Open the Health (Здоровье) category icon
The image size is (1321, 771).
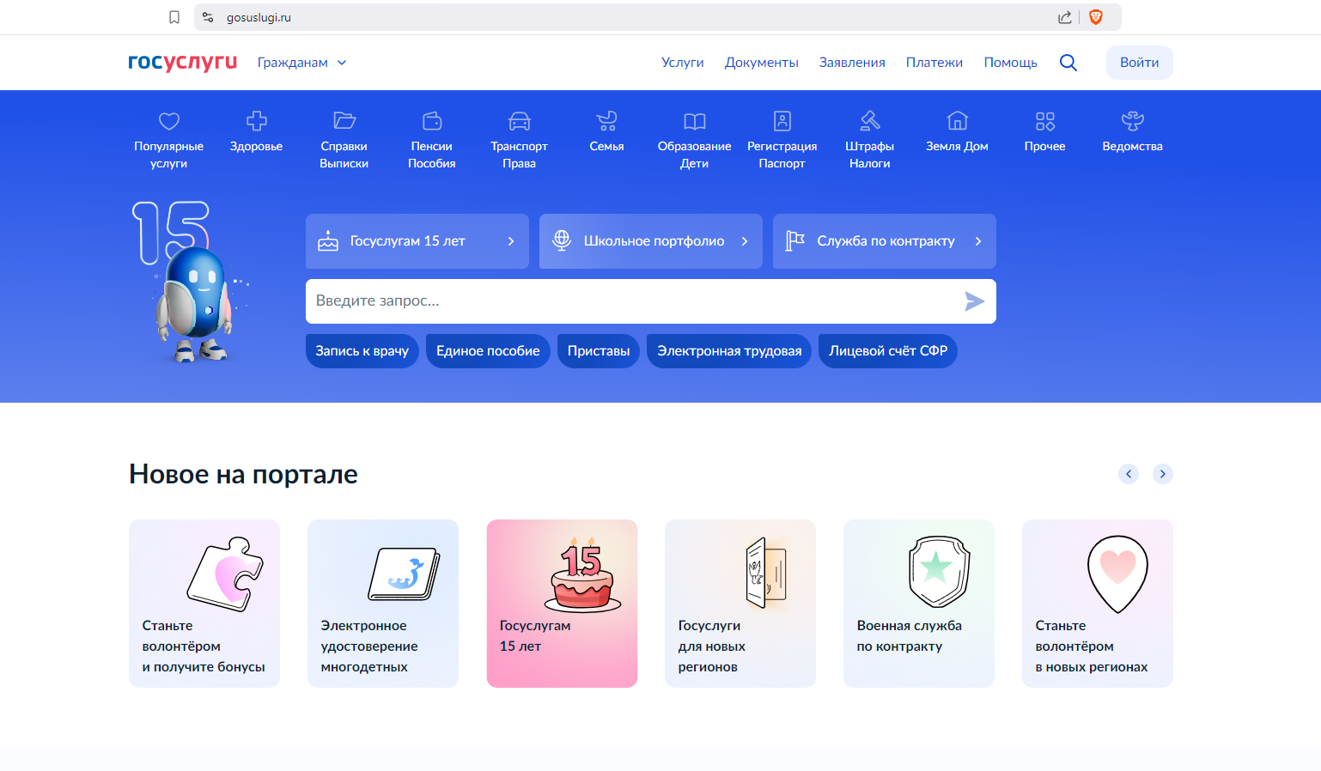[x=256, y=122]
